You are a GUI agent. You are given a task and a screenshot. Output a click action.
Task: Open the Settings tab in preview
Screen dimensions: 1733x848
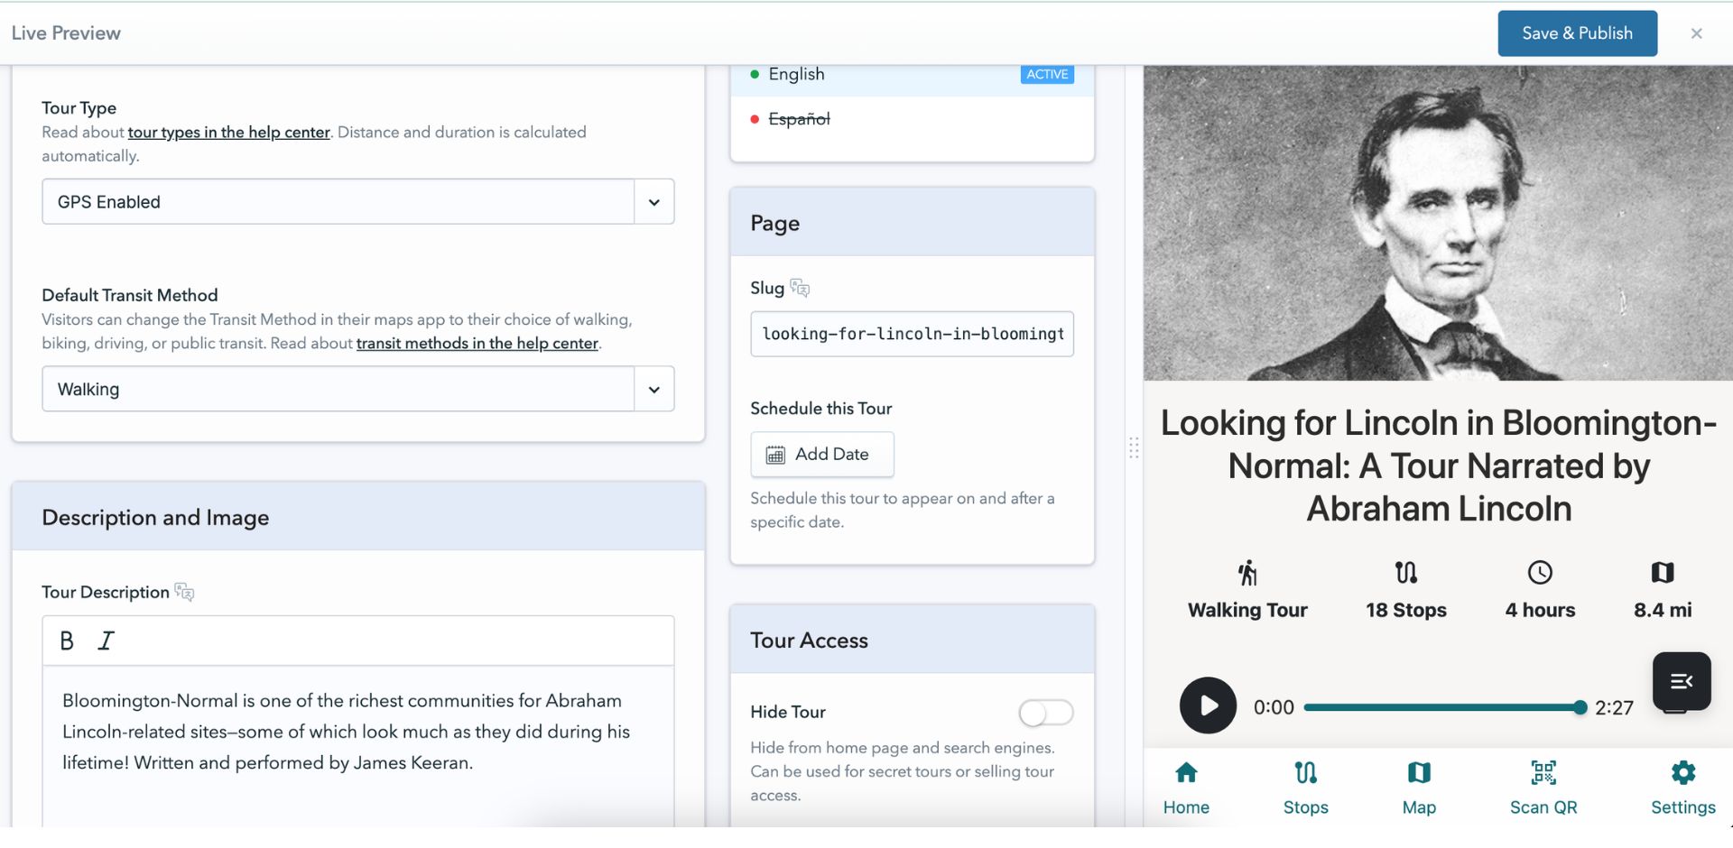(1682, 787)
